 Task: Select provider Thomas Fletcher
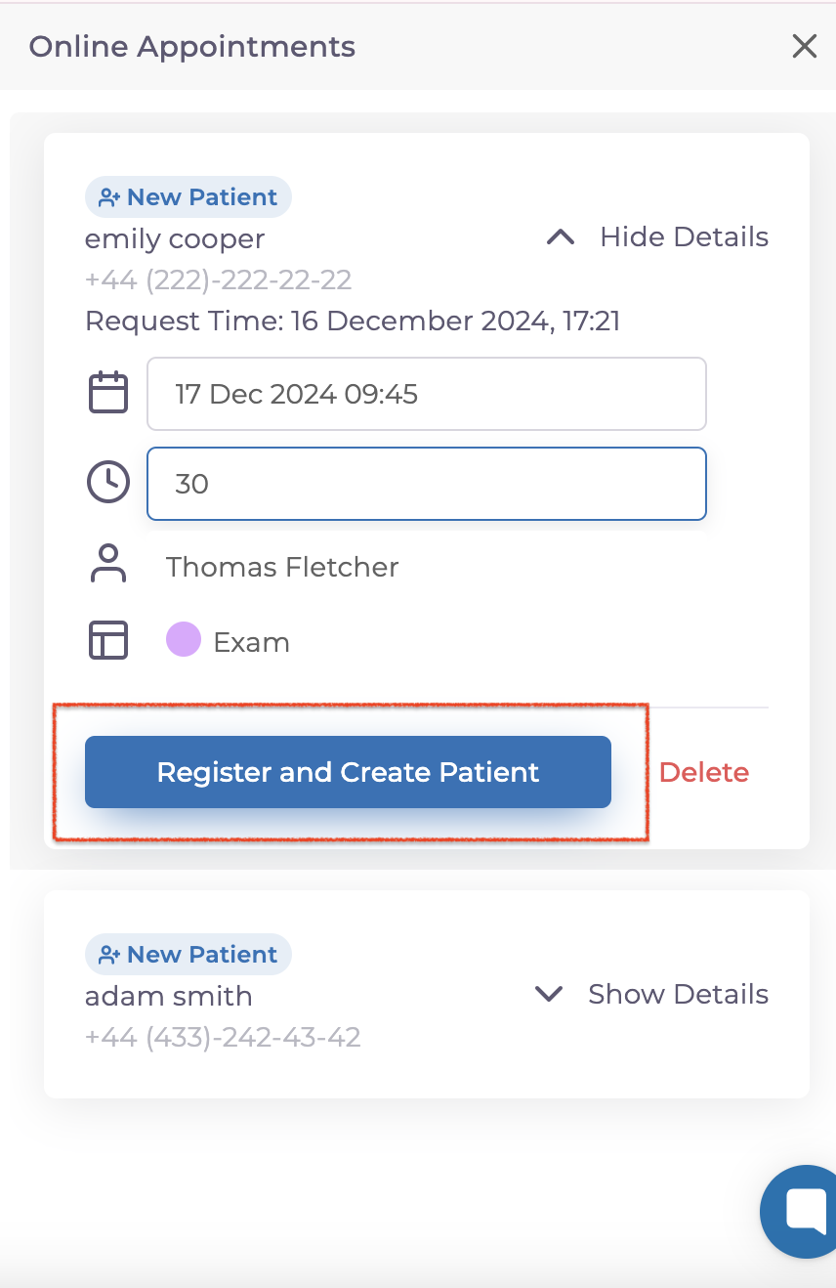(282, 568)
